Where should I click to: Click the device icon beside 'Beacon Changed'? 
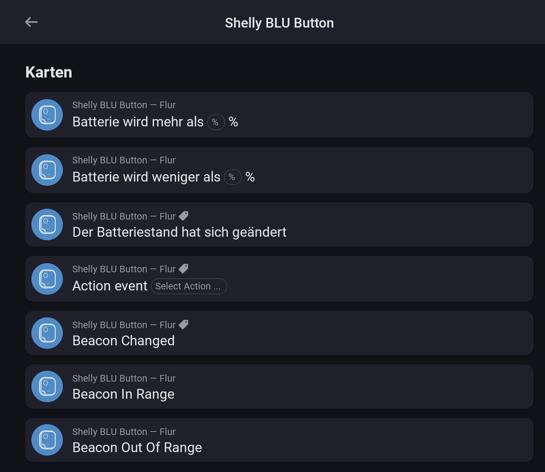47,333
